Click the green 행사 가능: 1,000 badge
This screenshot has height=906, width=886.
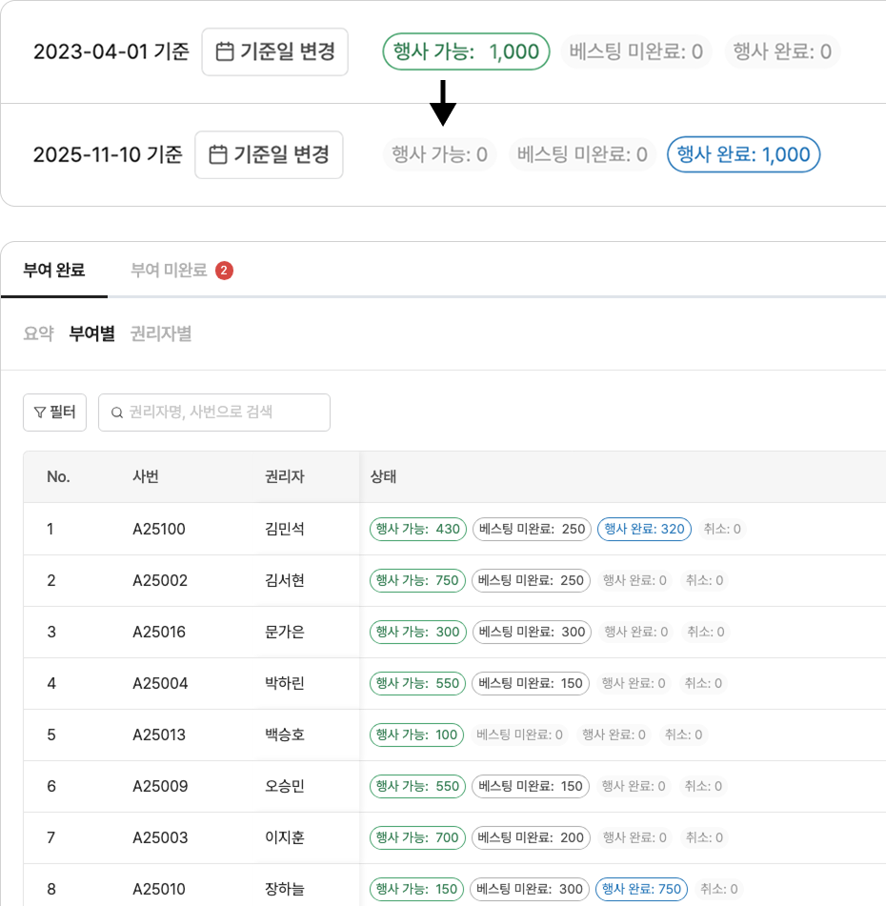point(466,52)
